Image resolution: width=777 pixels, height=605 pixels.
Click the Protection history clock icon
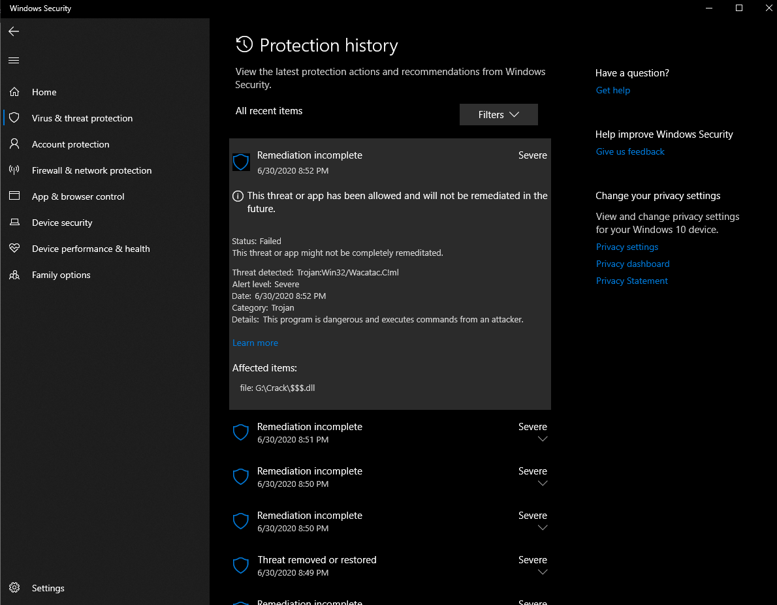click(244, 44)
